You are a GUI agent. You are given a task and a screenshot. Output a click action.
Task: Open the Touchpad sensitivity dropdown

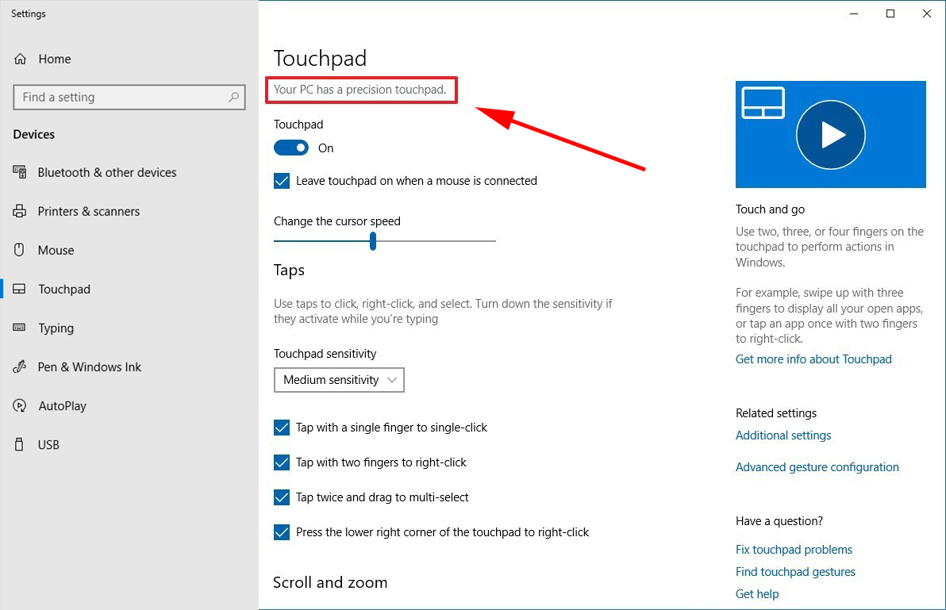tap(339, 380)
